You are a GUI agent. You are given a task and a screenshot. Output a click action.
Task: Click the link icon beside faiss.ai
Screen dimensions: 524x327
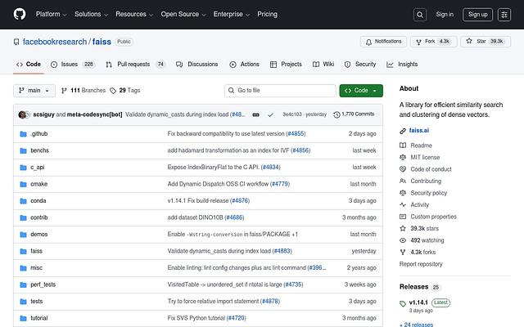(x=403, y=129)
